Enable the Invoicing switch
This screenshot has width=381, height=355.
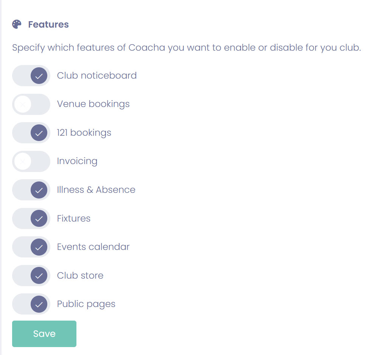click(31, 161)
